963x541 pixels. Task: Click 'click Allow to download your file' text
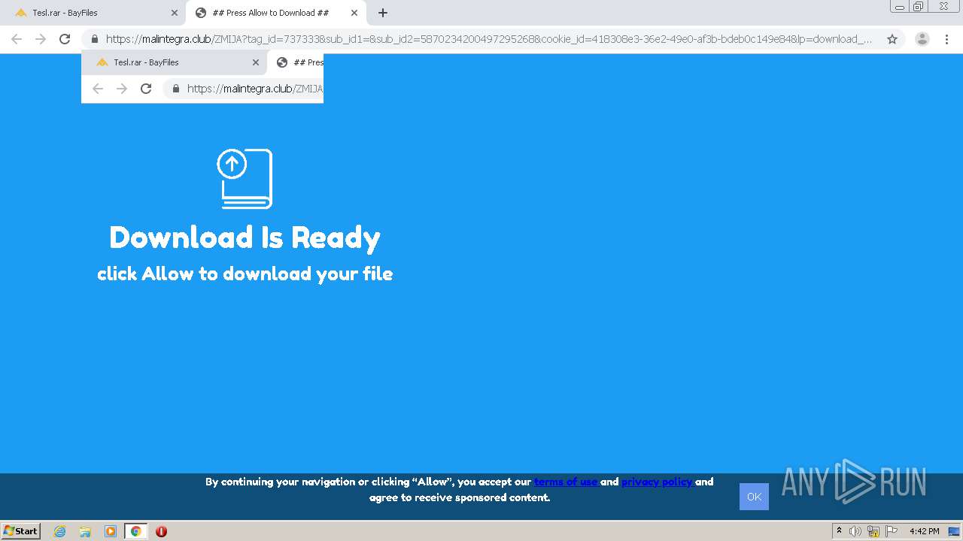coord(245,274)
